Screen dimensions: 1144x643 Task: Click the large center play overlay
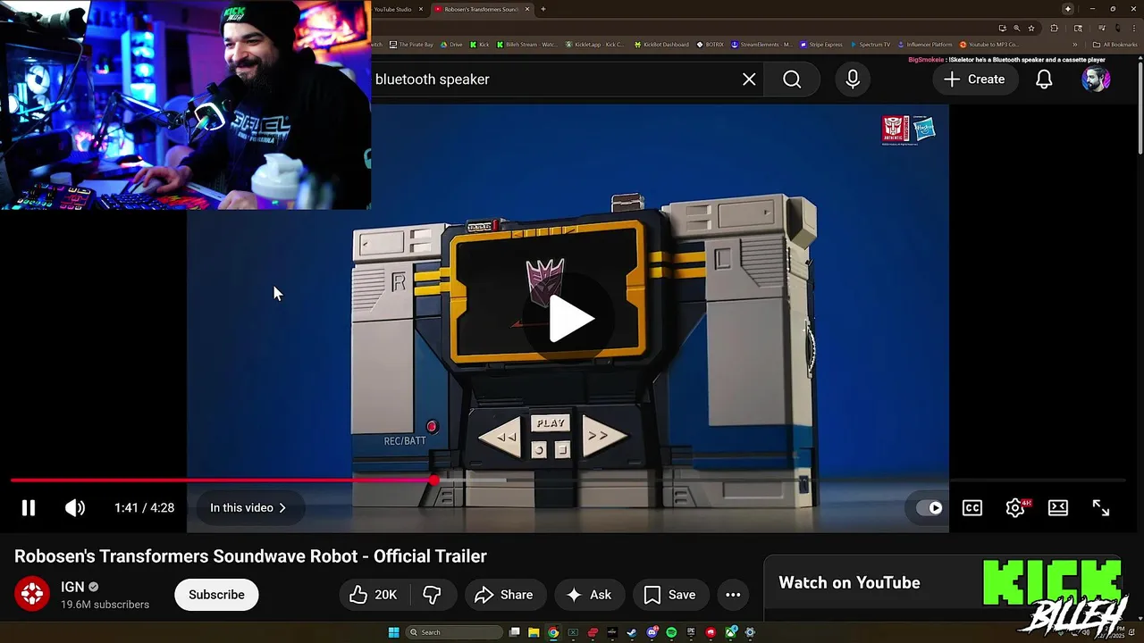(572, 319)
